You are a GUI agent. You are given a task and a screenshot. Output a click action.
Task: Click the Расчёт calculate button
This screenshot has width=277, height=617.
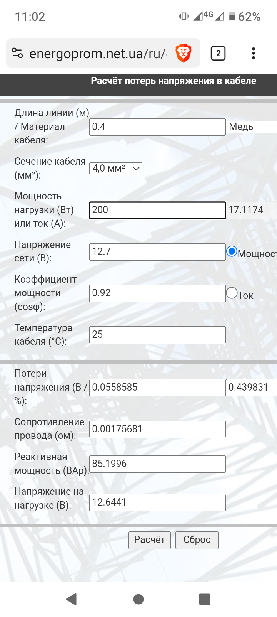149,540
